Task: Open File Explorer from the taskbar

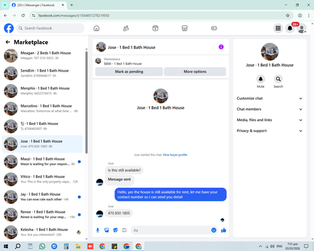Action: pos(78,247)
